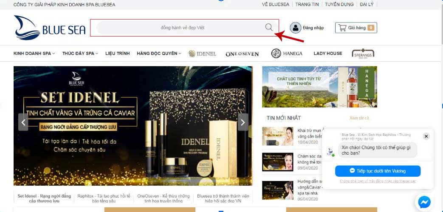Open the LIỆU TRÌNH menu item
Screen dimensions: 443x212
[117, 54]
